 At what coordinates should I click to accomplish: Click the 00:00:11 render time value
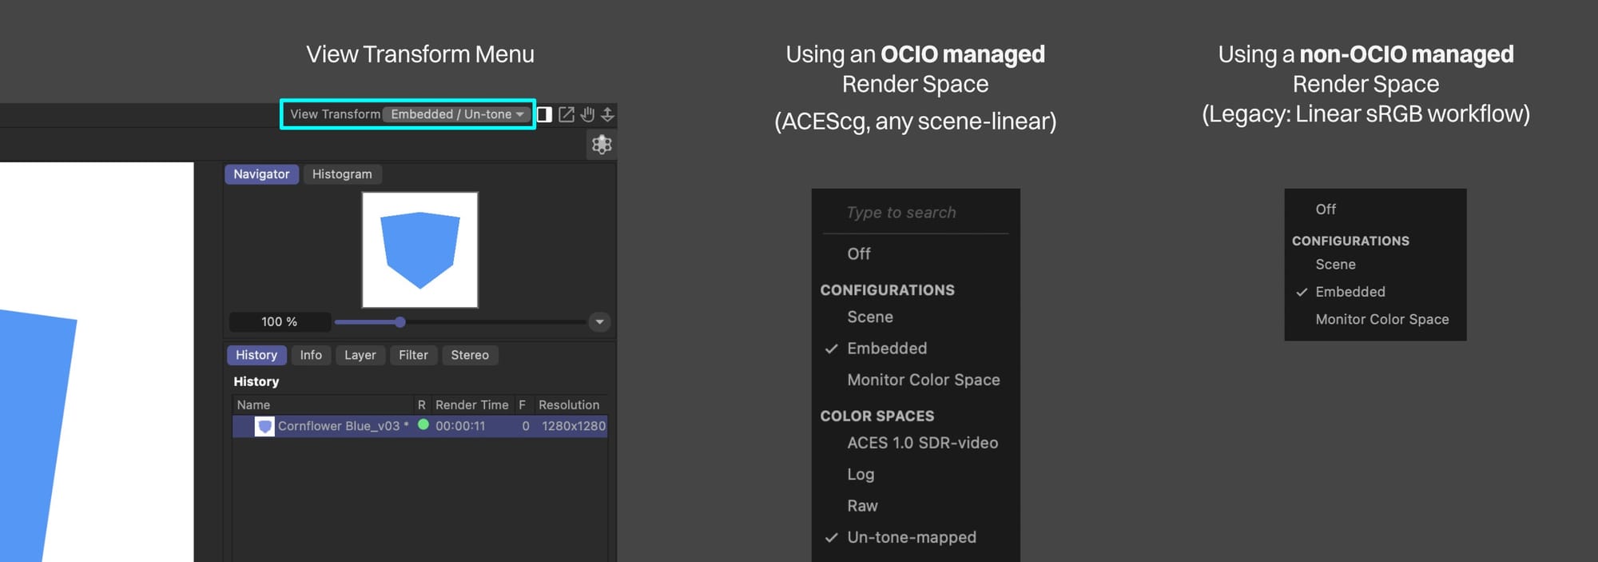tap(460, 426)
